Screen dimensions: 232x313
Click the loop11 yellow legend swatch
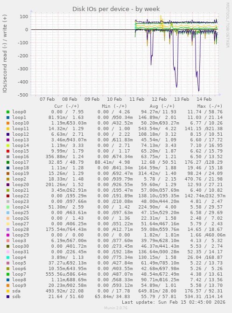(8, 129)
